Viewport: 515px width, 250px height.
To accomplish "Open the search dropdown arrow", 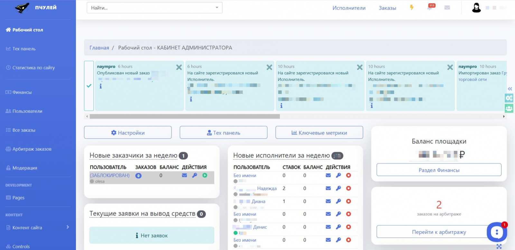I will [217, 8].
